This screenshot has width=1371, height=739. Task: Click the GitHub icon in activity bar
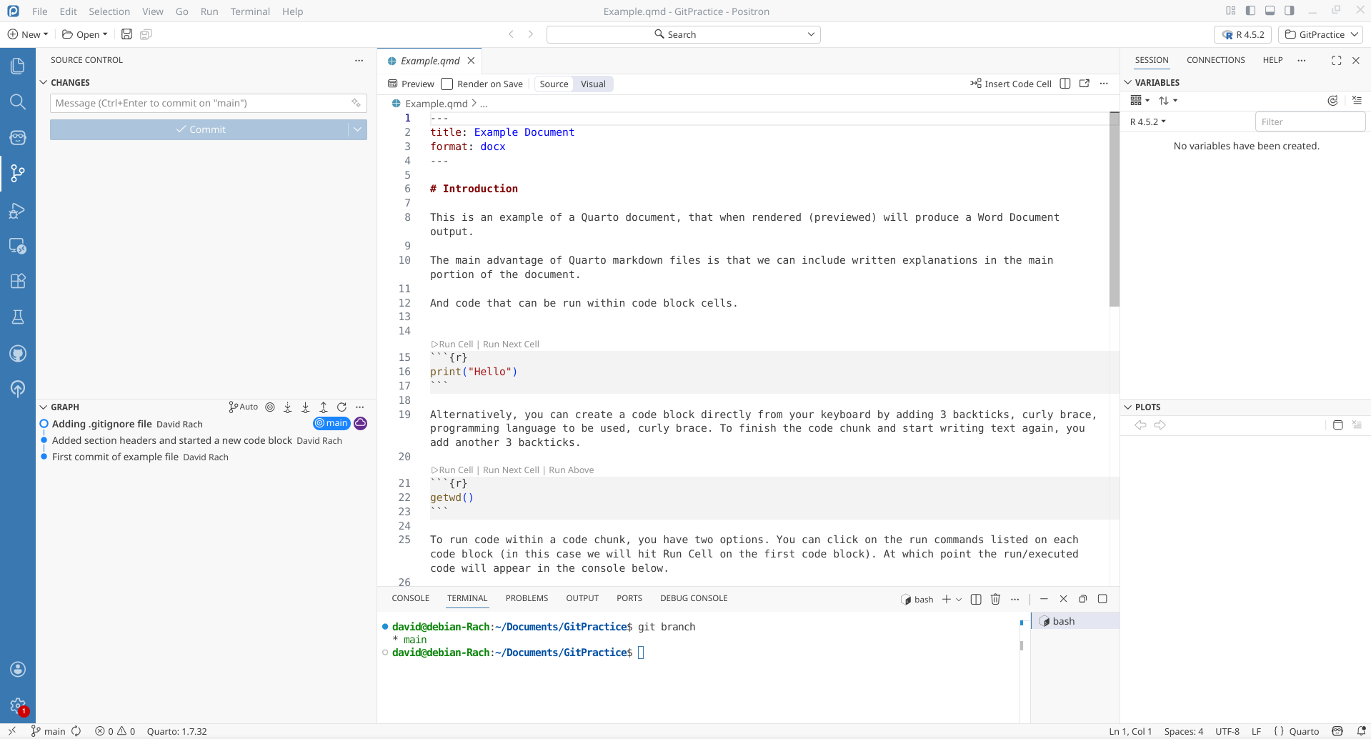[18, 353]
